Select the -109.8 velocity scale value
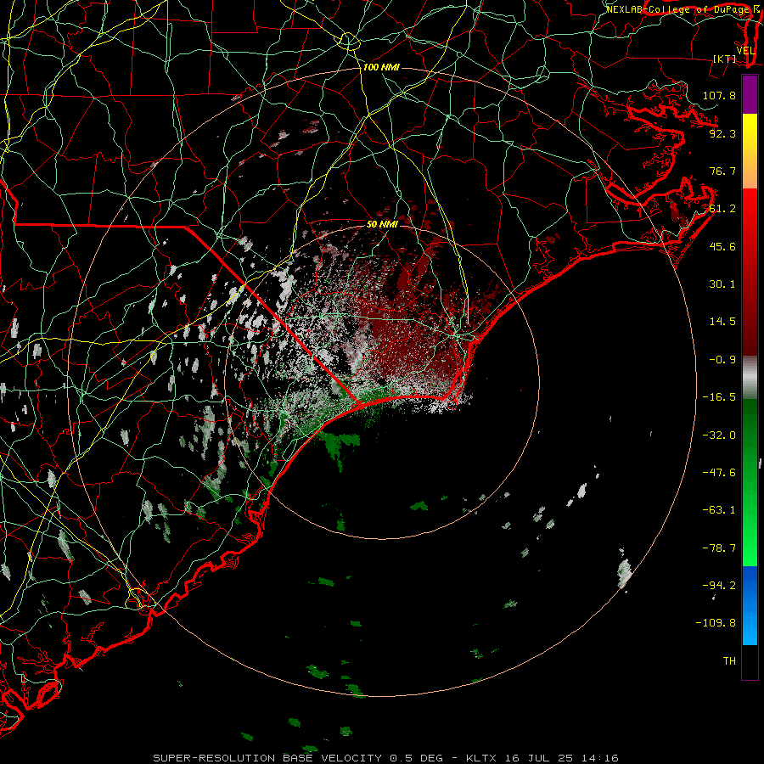Viewport: 764px width, 764px height. point(716,623)
